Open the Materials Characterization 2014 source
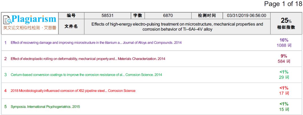The image size is (303, 115). 88,59
